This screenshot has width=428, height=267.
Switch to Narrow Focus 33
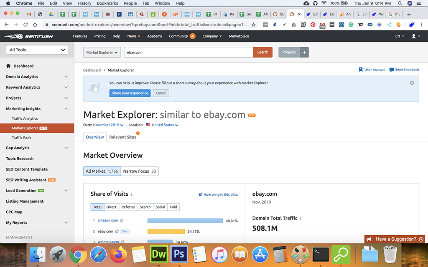coord(140,171)
